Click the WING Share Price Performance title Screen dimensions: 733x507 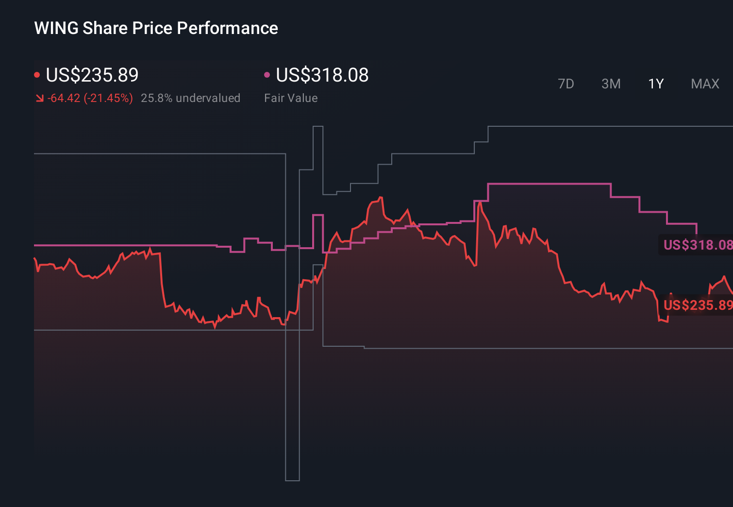coord(156,28)
